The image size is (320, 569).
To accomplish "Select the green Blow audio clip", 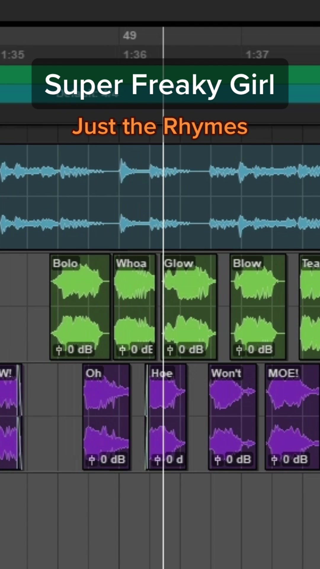I will coord(258,307).
